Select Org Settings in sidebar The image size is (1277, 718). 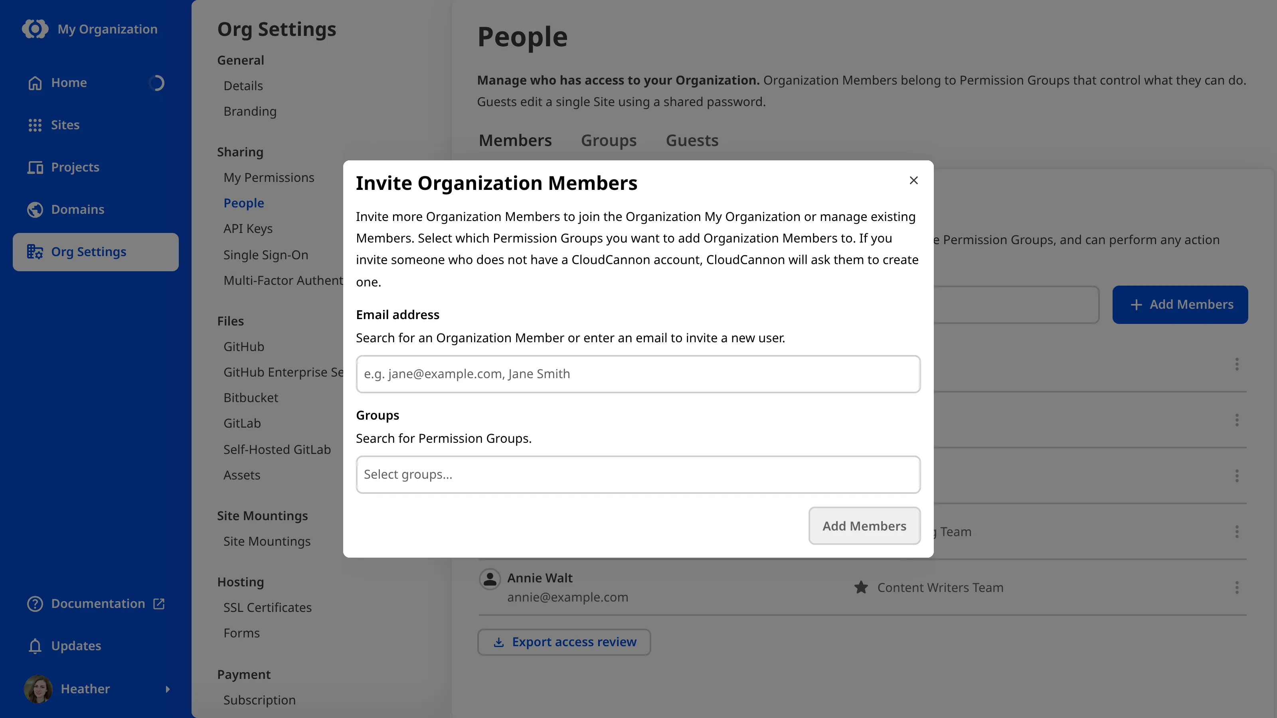96,252
